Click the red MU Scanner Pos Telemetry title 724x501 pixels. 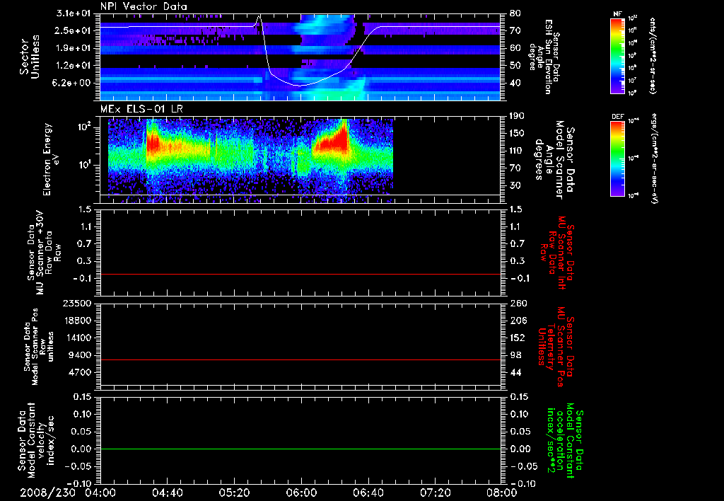point(556,347)
